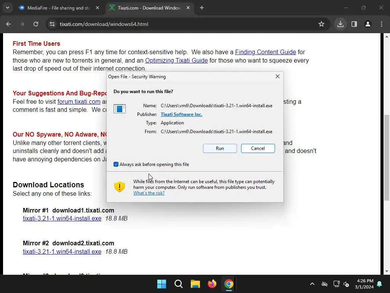Click the page vertical scrollbar thumb
Image resolution: width=390 pixels, height=293 pixels.
coord(387,158)
